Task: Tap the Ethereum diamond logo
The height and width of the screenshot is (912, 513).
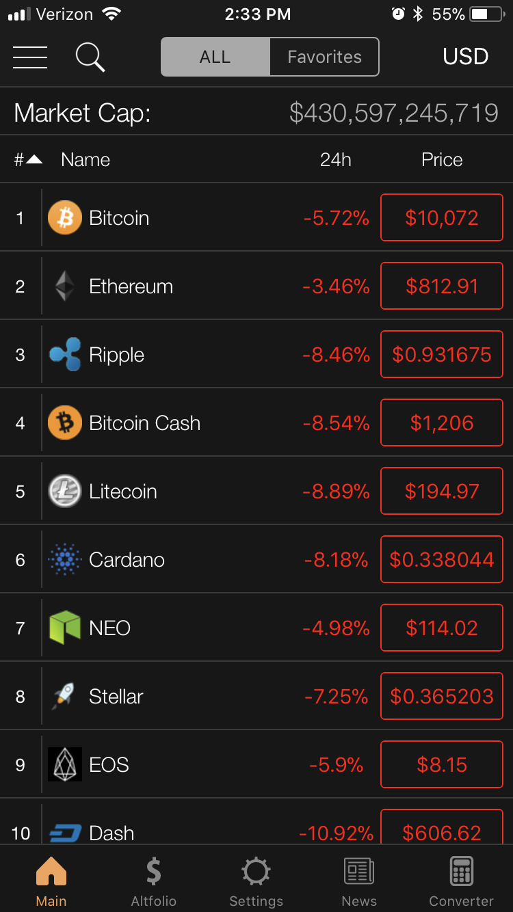Action: tap(65, 286)
